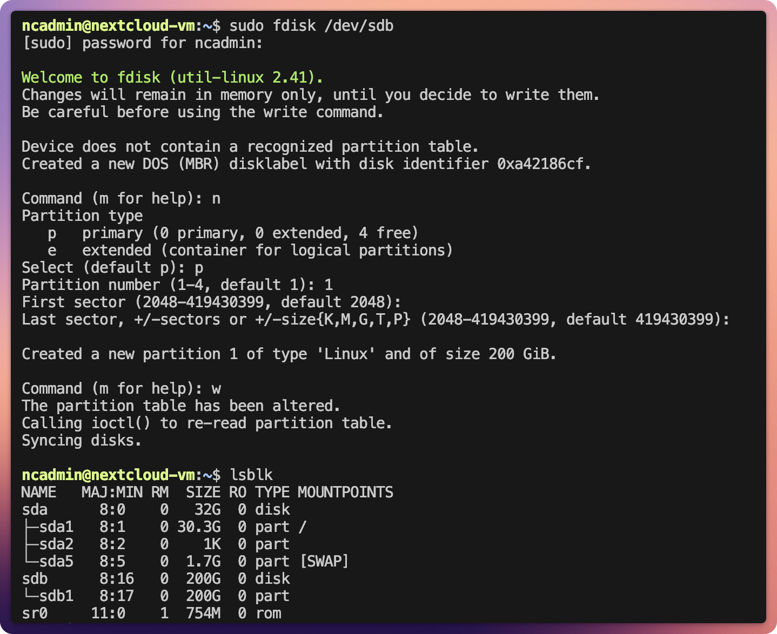Click the 'Partition number (1-4, default 1)' line
777x634 pixels.
[x=177, y=285]
